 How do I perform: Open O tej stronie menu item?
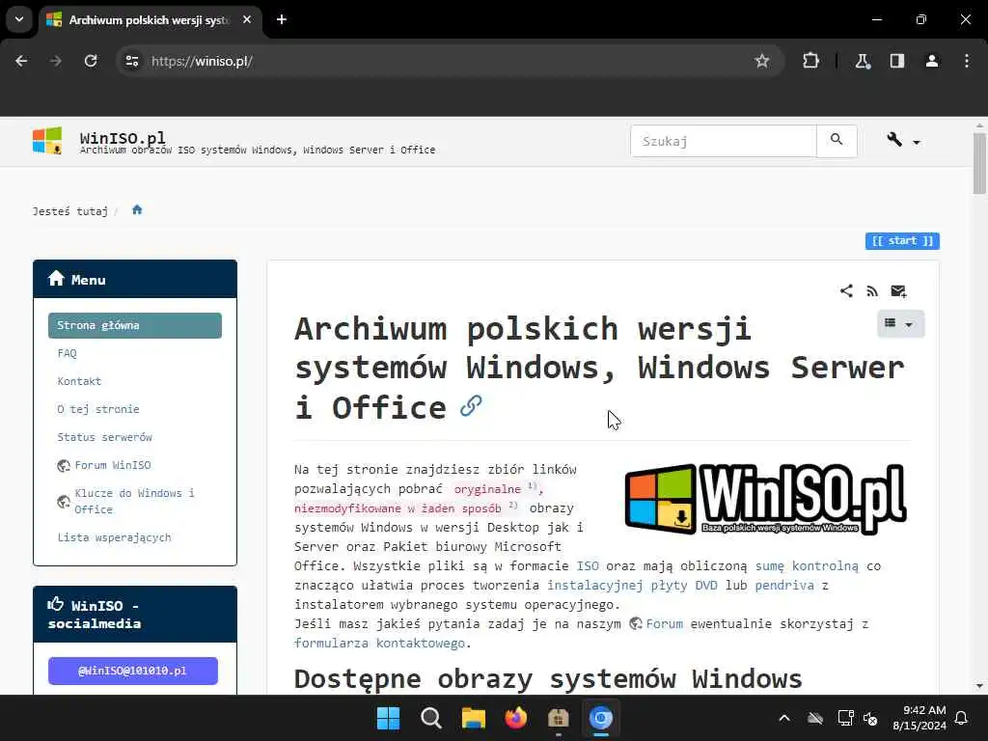tap(98, 409)
